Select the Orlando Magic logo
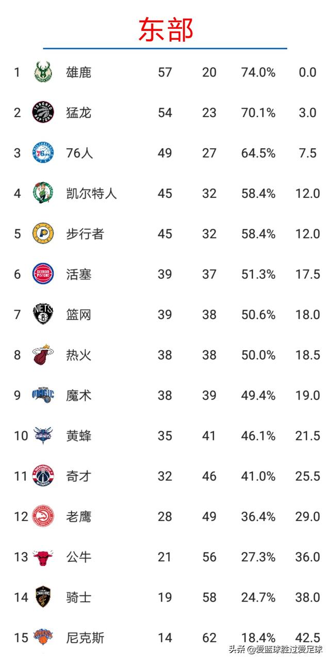This screenshot has width=330, height=661. [43, 395]
